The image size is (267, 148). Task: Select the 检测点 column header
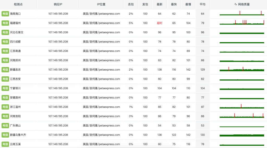tap(18, 4)
